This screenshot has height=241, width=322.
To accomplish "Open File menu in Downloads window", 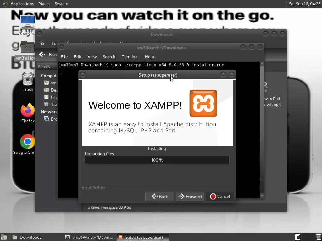I will pos(42,43).
